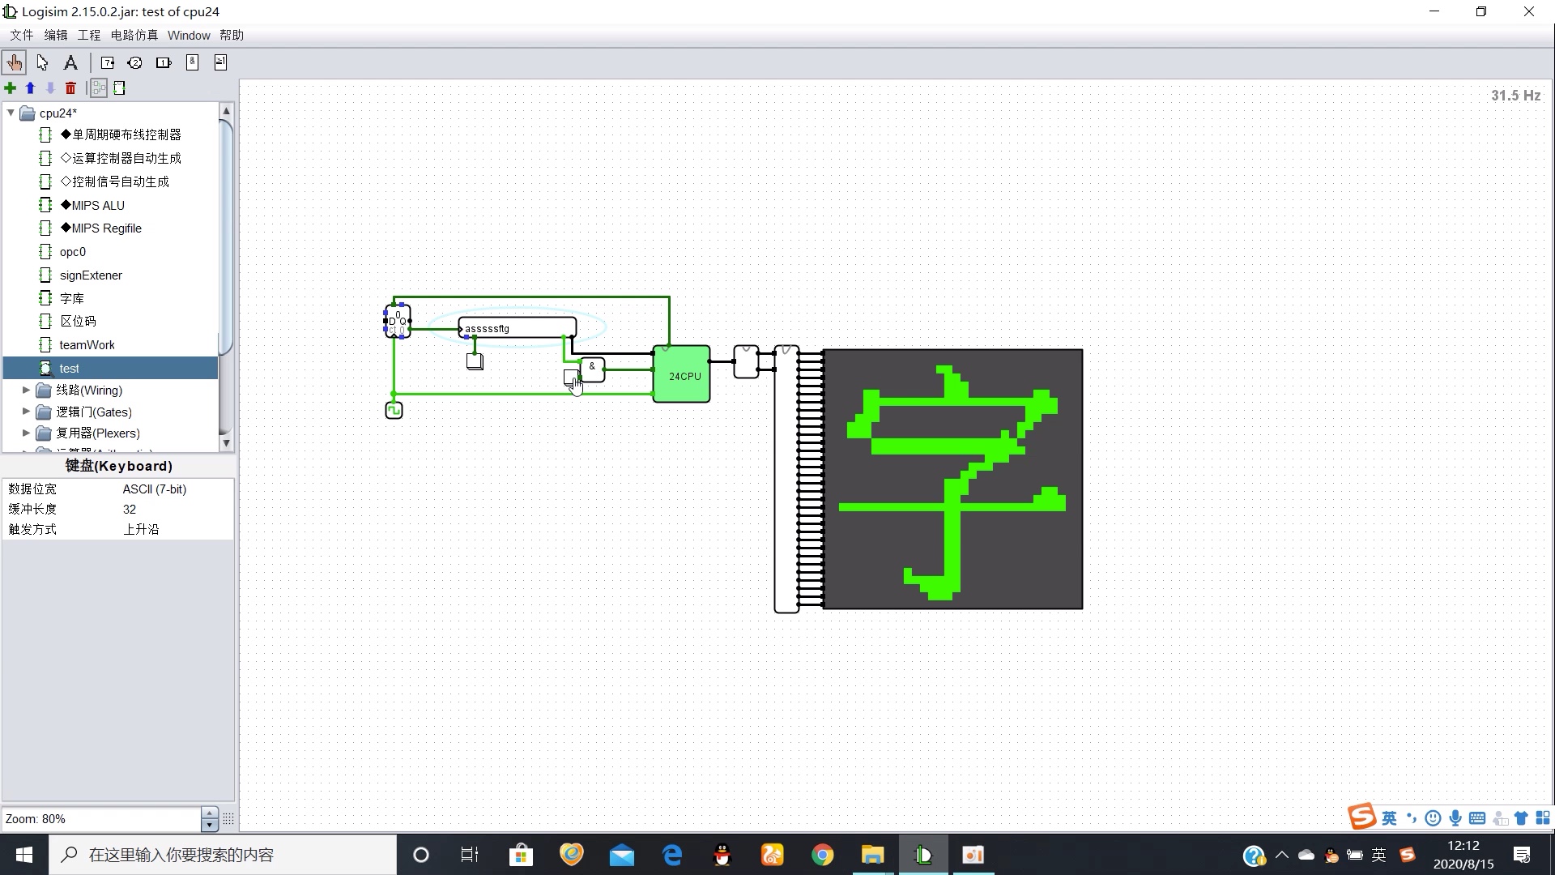This screenshot has height=875, width=1555.
Task: Select the arrow Edit tool
Action: tap(42, 62)
